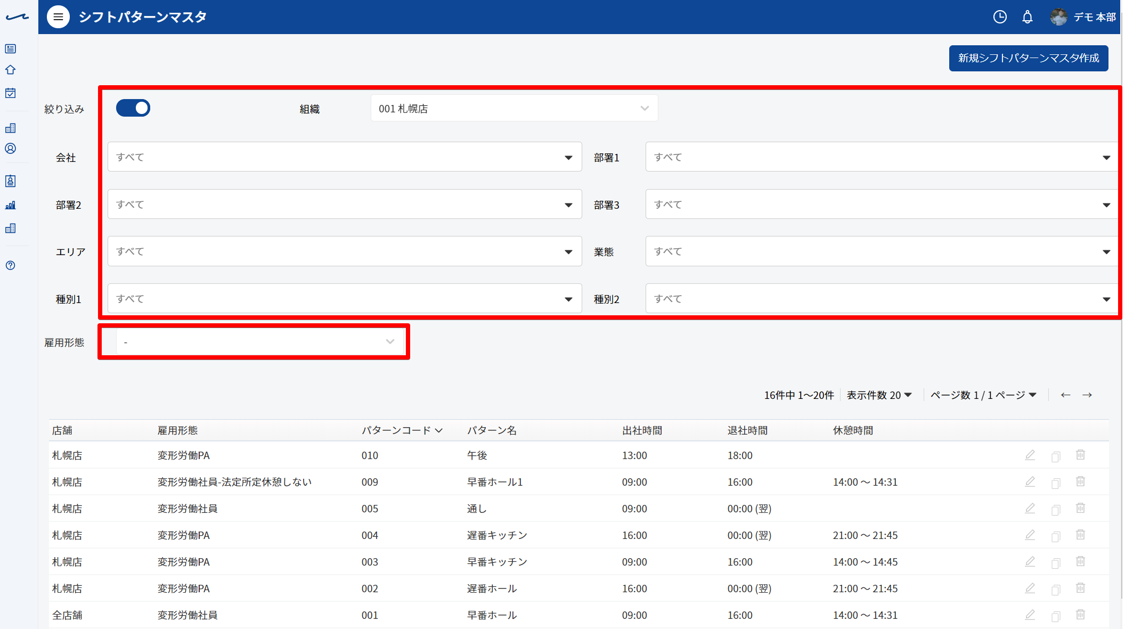Open the エリア dropdown
This screenshot has height=629, width=1125.
(345, 251)
